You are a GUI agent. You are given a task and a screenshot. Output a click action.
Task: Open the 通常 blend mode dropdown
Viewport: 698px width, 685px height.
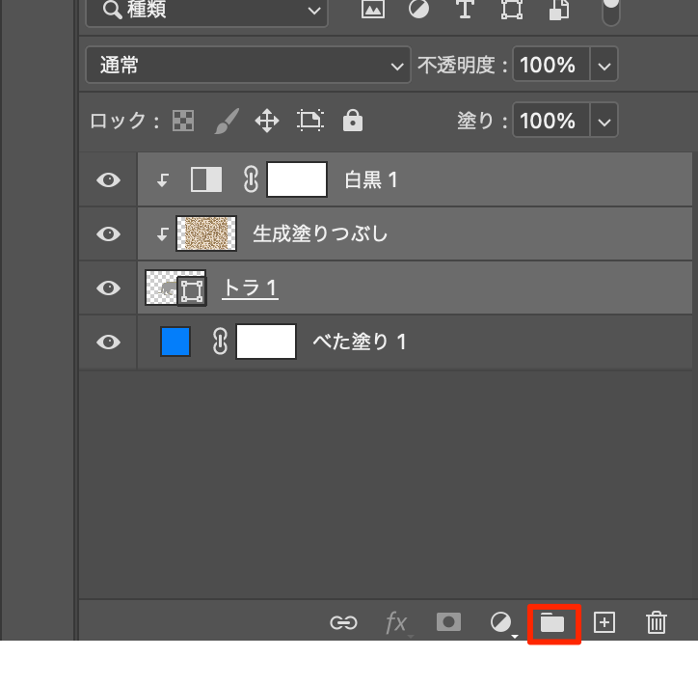point(248,66)
